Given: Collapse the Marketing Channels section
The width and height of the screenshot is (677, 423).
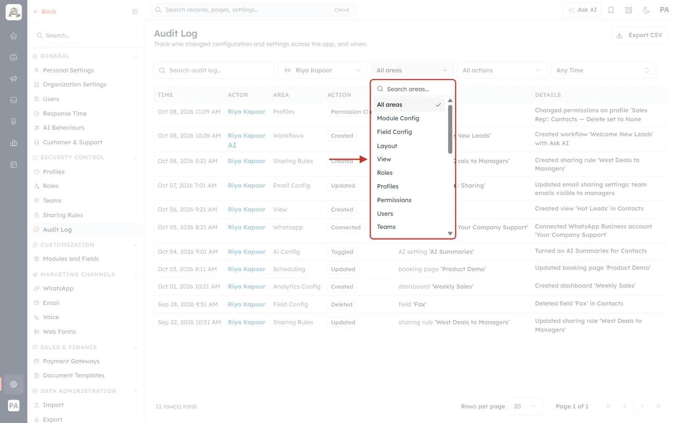Looking at the screenshot, I should [136, 274].
